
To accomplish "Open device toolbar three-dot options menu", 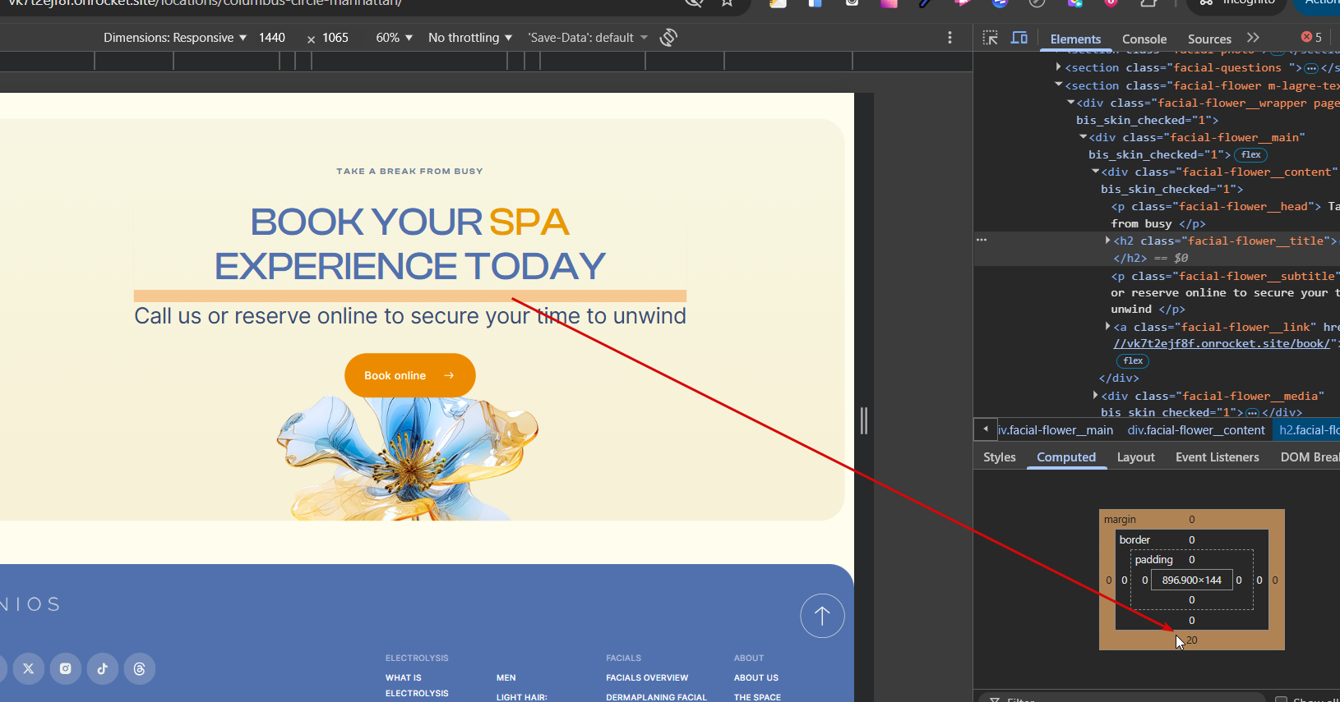I will tap(950, 38).
